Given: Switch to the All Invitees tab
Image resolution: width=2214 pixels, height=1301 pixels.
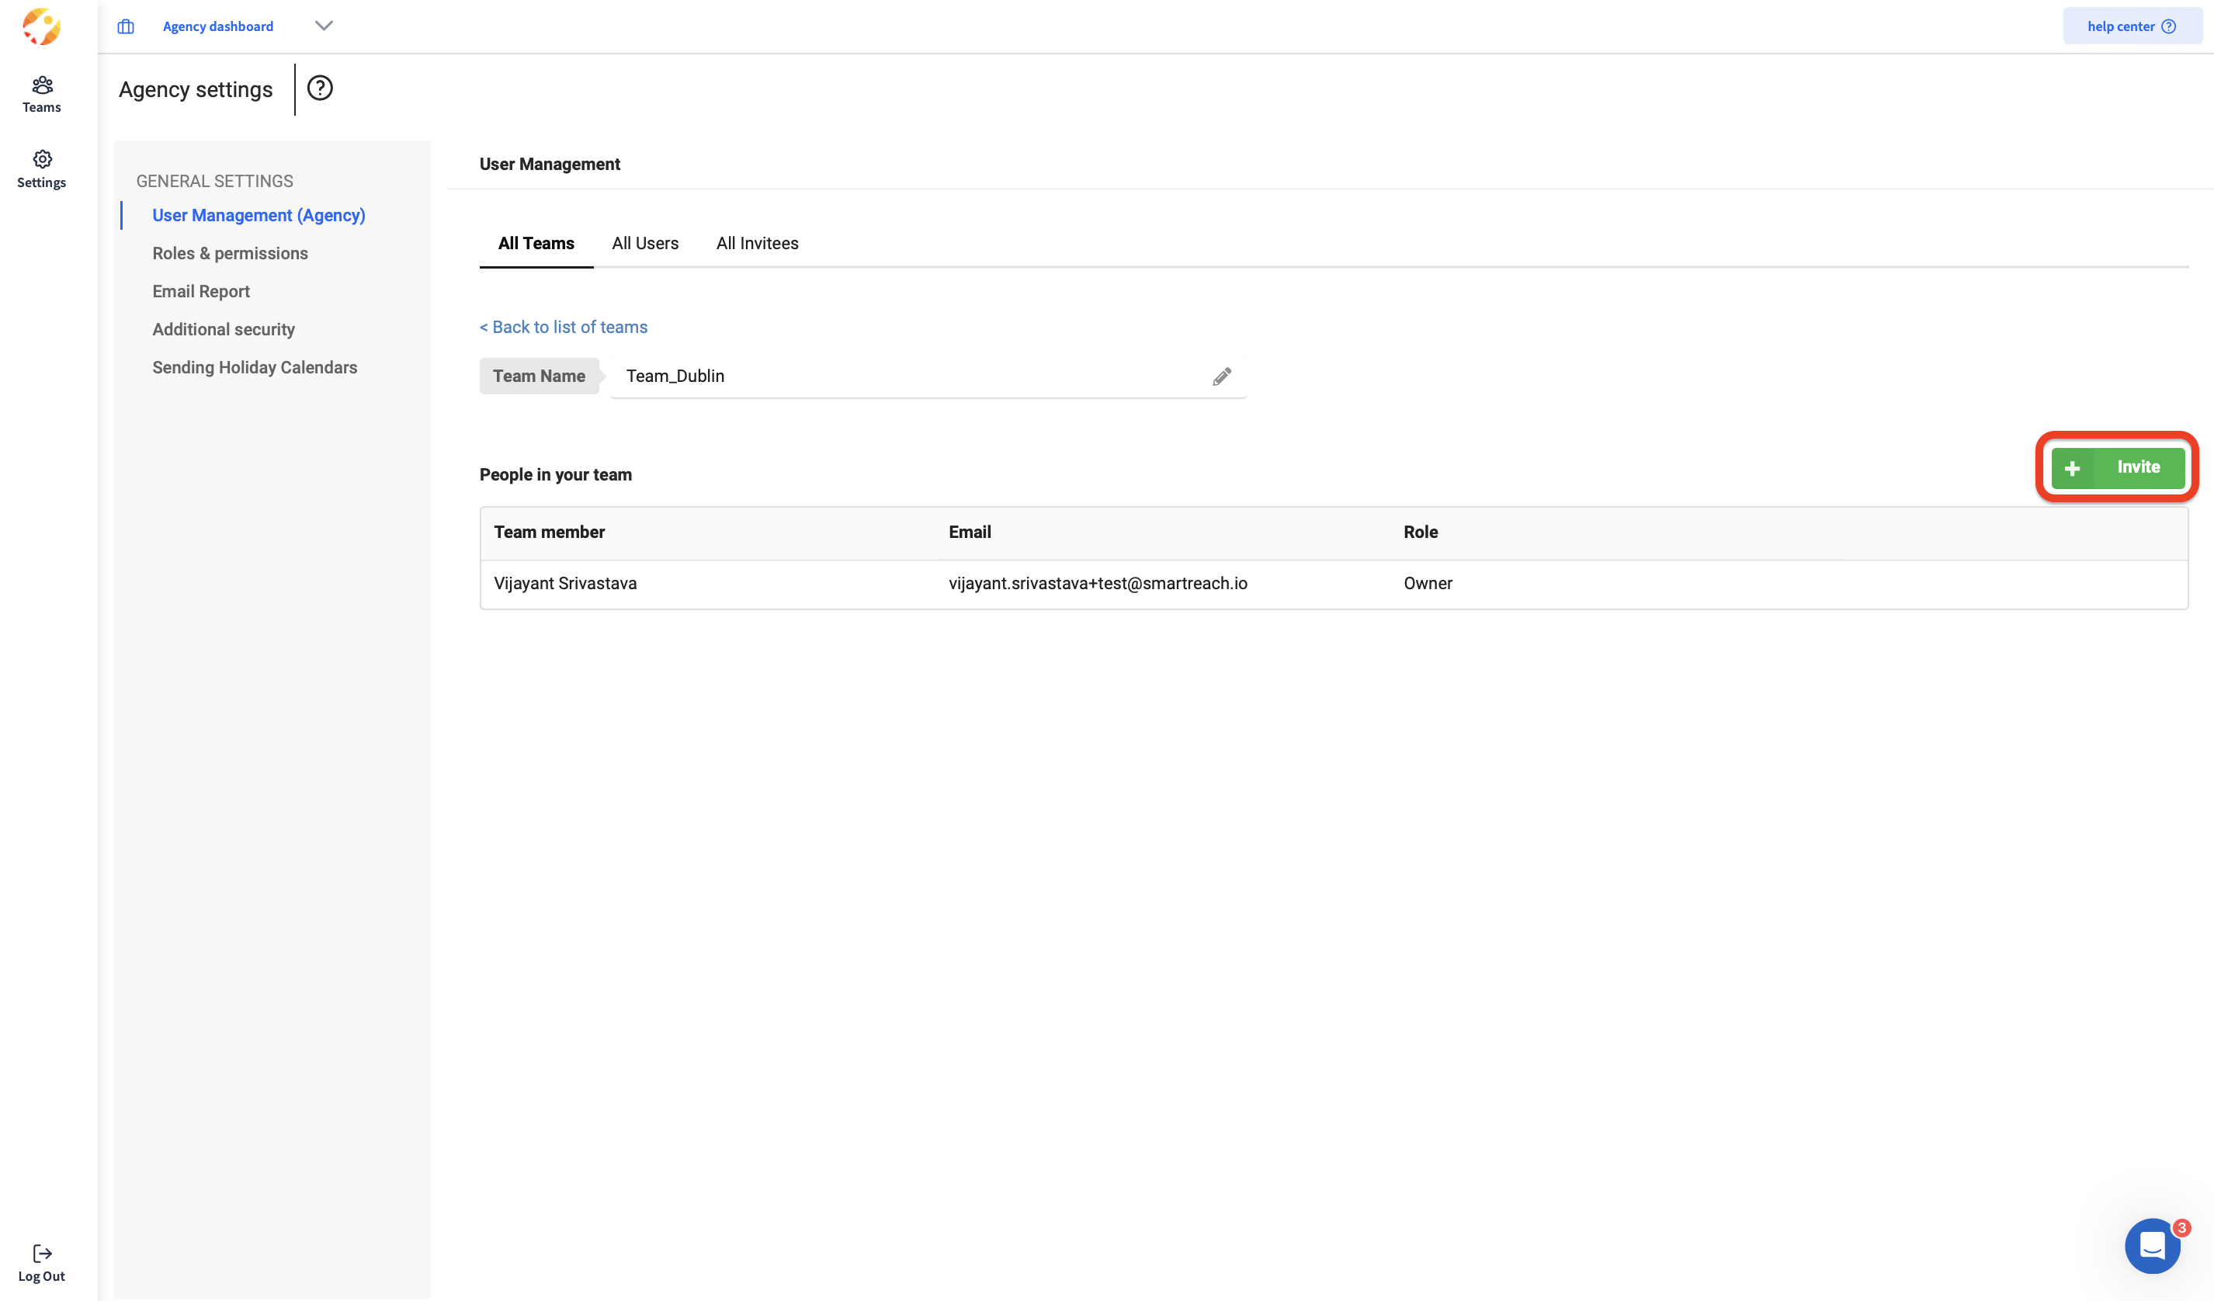Looking at the screenshot, I should [x=756, y=243].
